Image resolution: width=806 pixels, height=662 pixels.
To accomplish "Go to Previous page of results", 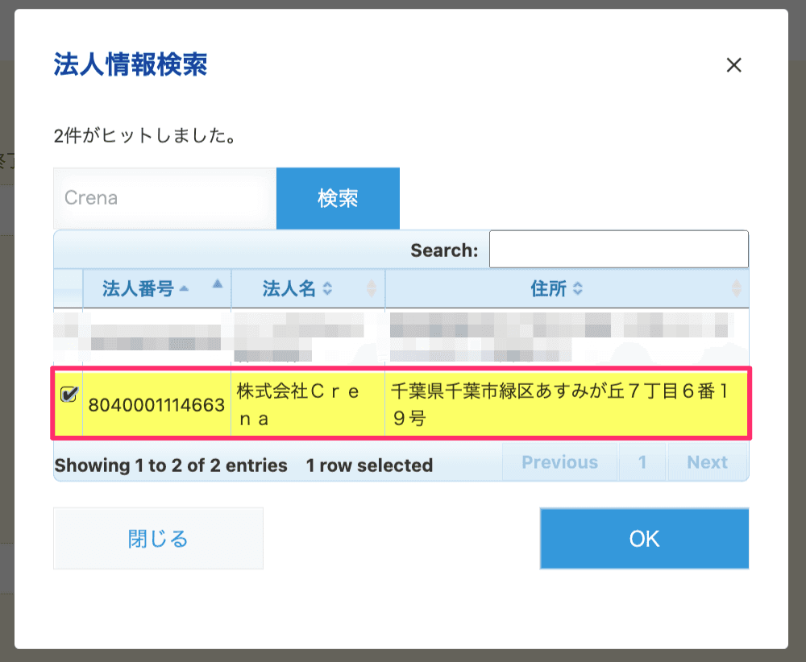I will pyautogui.click(x=560, y=462).
